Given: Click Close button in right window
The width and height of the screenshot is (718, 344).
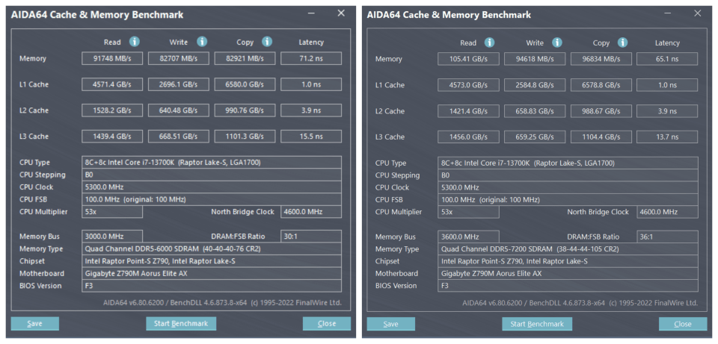Looking at the screenshot, I should 683,324.
